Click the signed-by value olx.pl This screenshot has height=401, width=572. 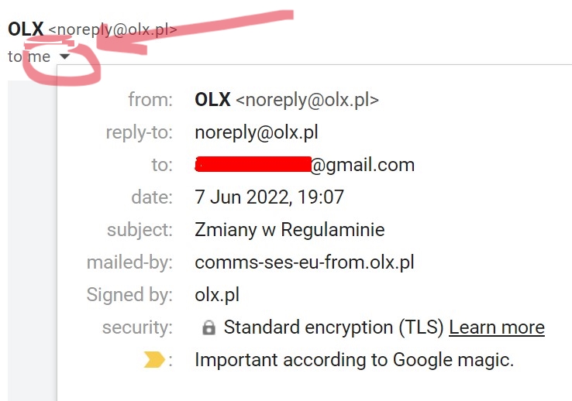(218, 295)
